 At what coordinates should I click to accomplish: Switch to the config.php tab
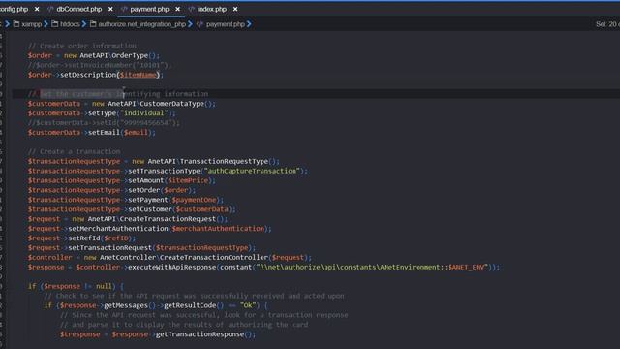(14, 9)
